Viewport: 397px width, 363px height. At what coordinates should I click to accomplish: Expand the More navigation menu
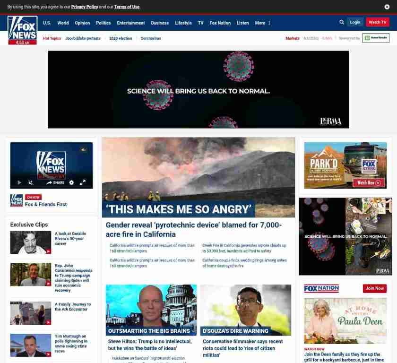[262, 23]
